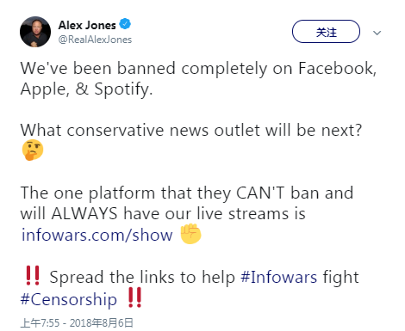Click the Alex Jones display name
The width and height of the screenshot is (405, 331).
[x=87, y=25]
